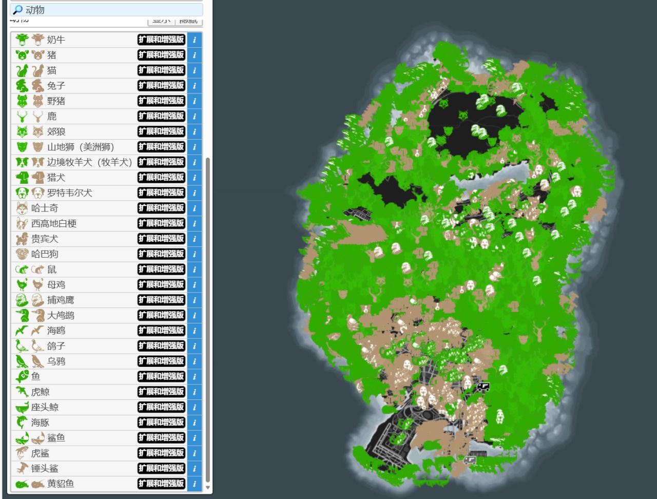
Task: Show info for the 猎犬 row
Action: 195,178
